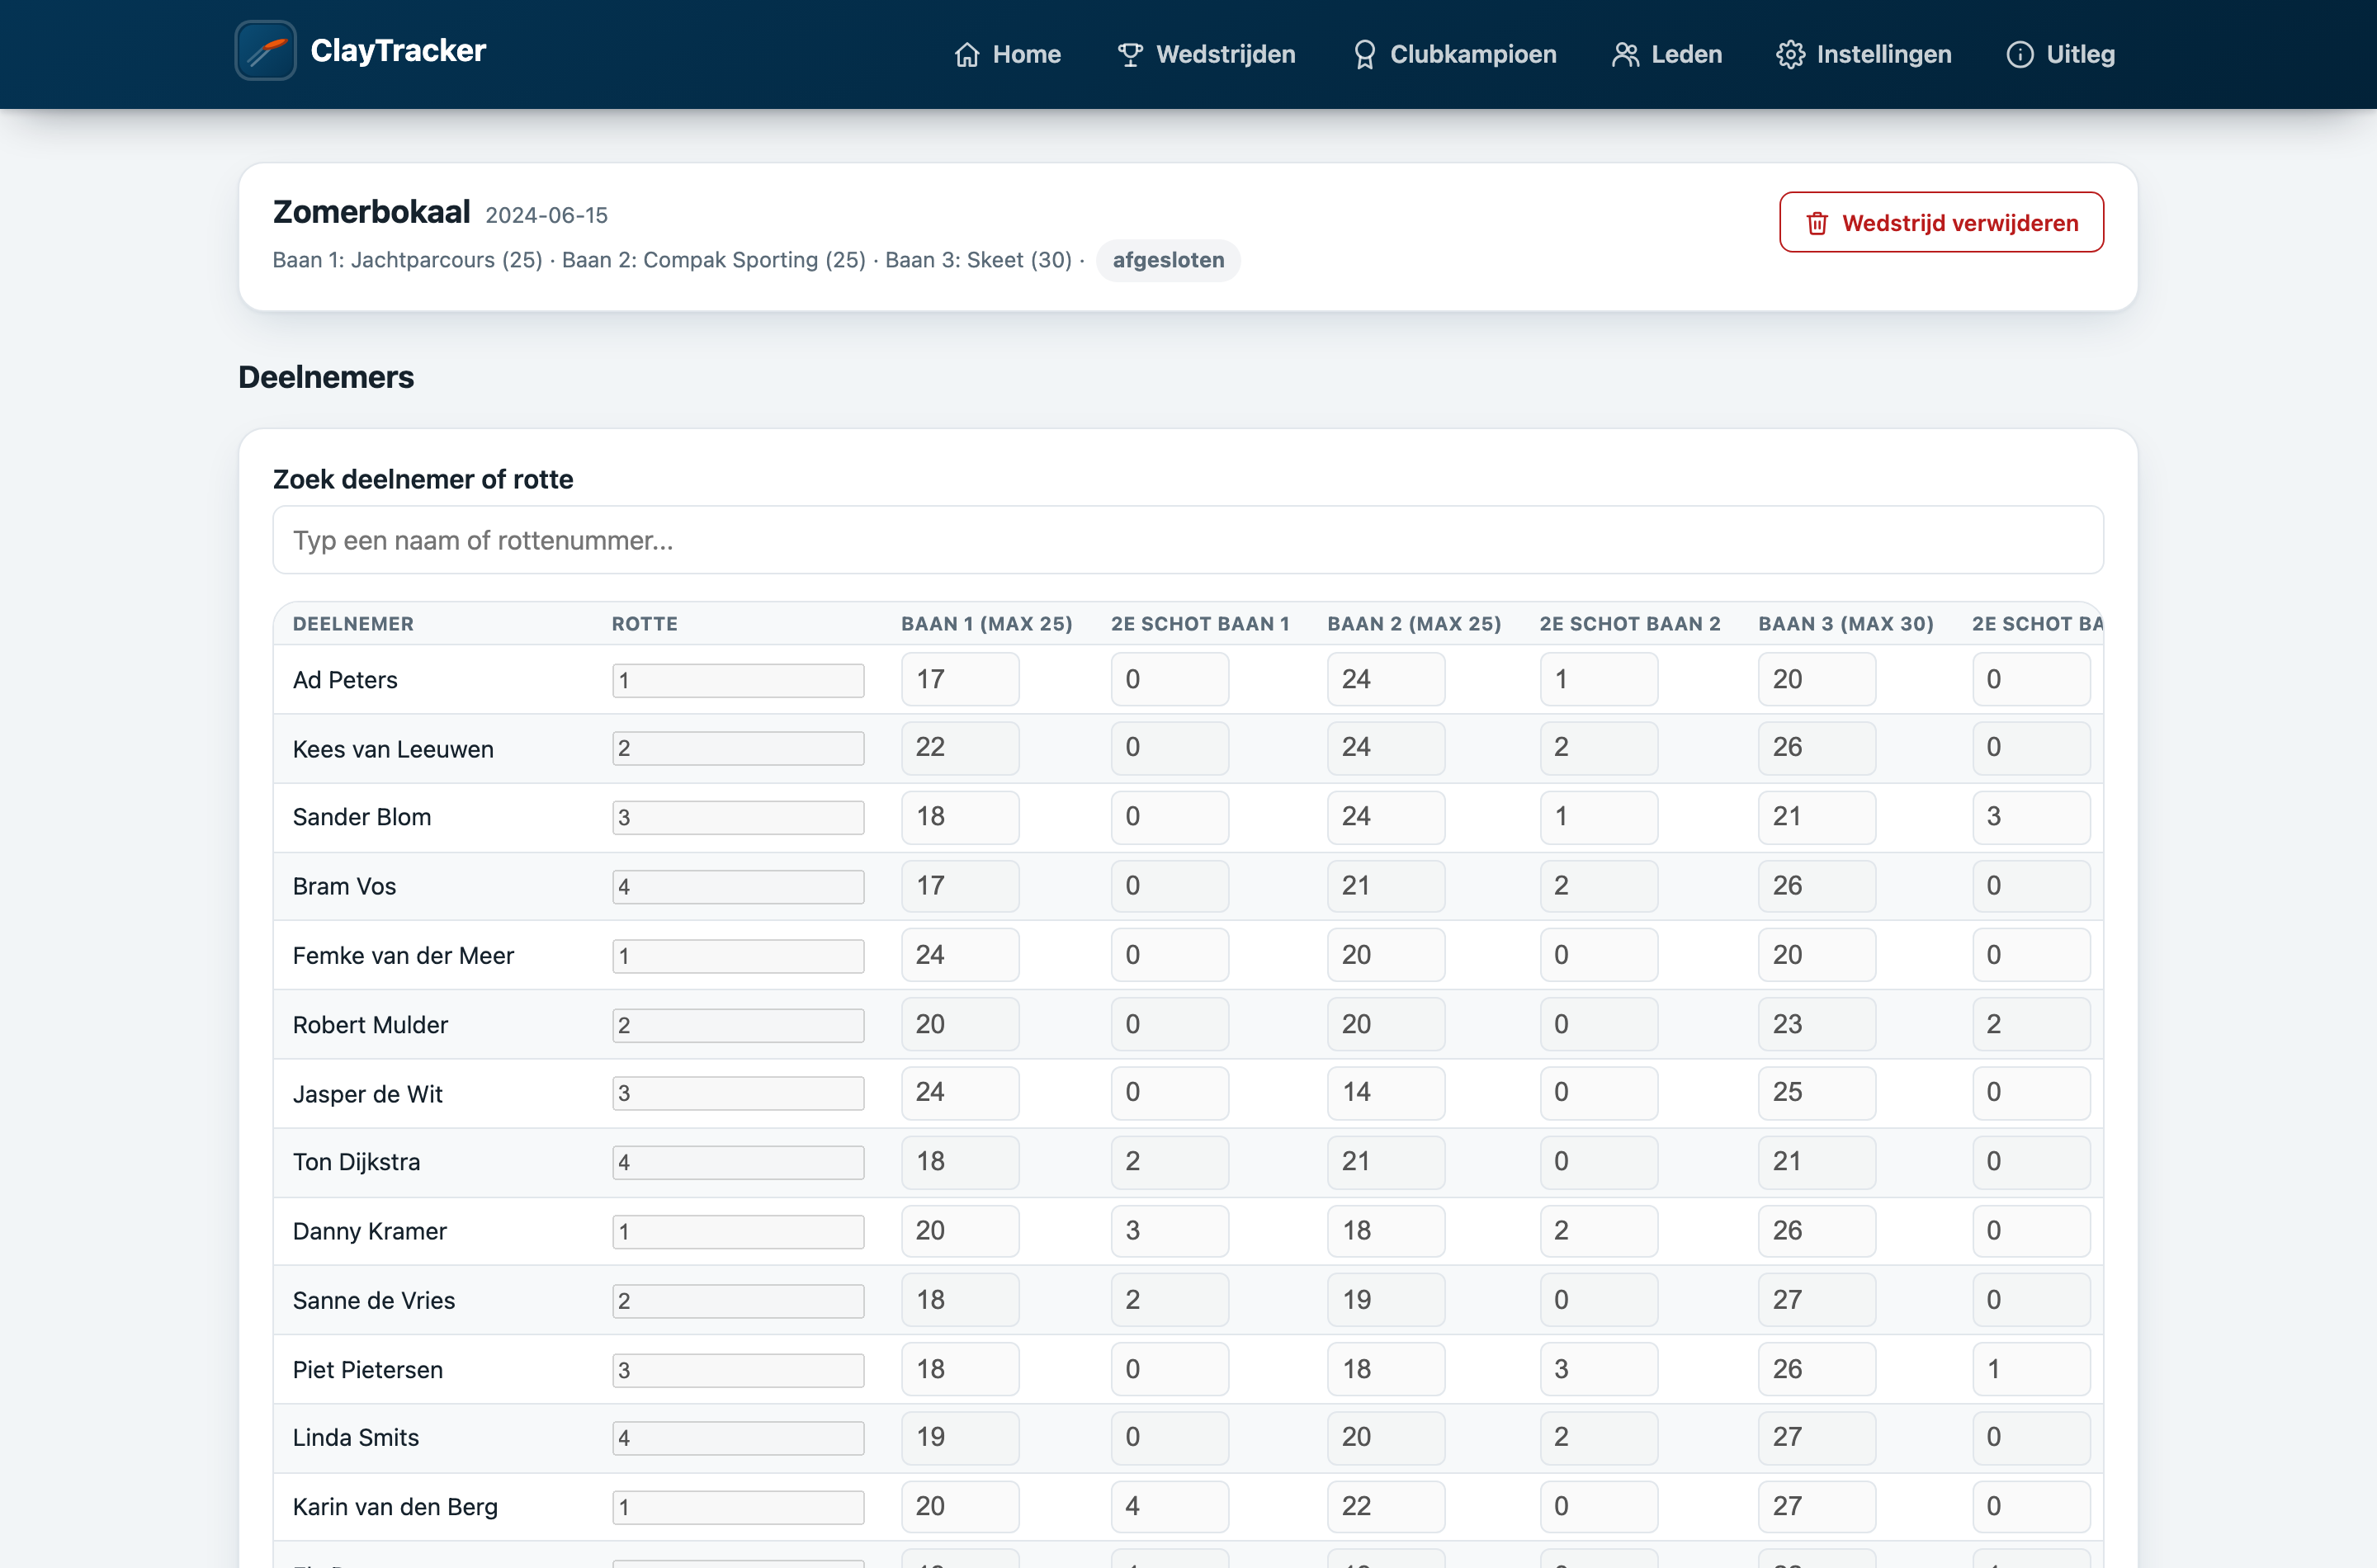
Task: Click the Baan 3 (max 30) column header
Action: pos(1846,624)
